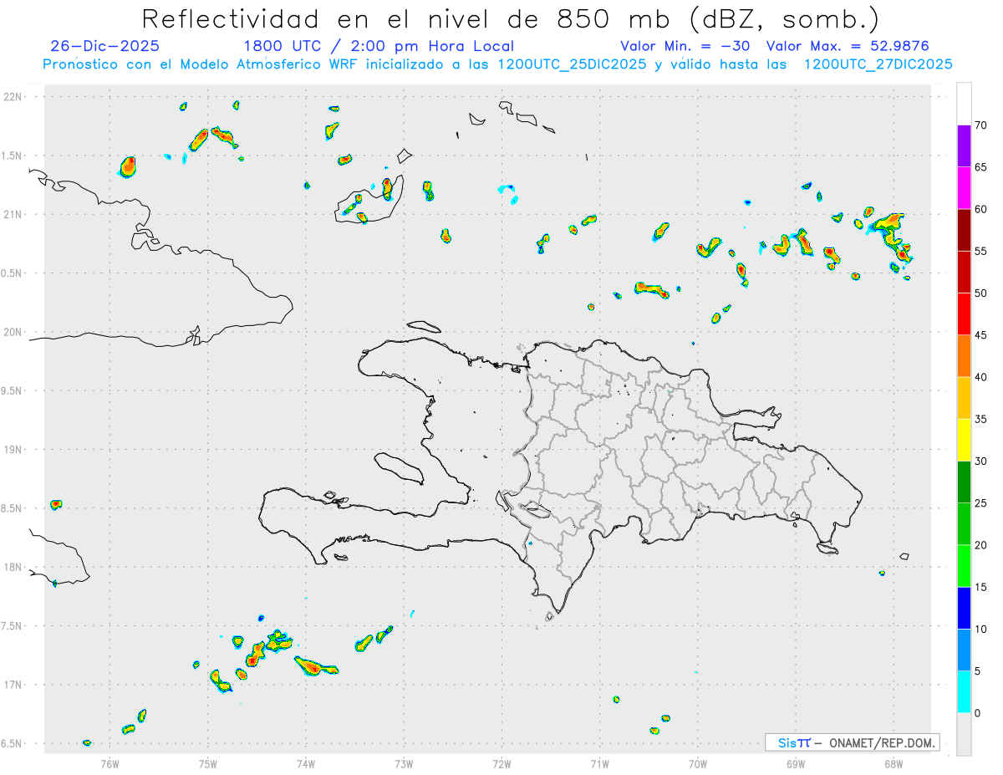Click the colorbar label '40'

point(981,377)
